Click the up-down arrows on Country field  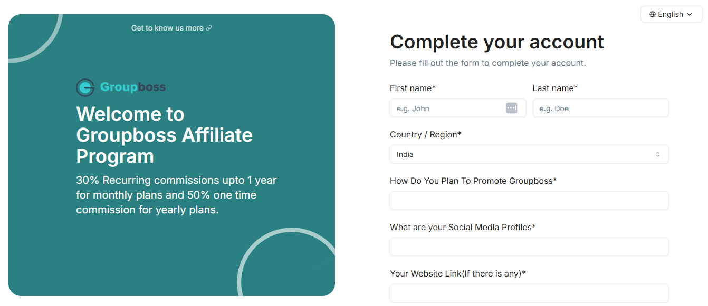pyautogui.click(x=657, y=154)
